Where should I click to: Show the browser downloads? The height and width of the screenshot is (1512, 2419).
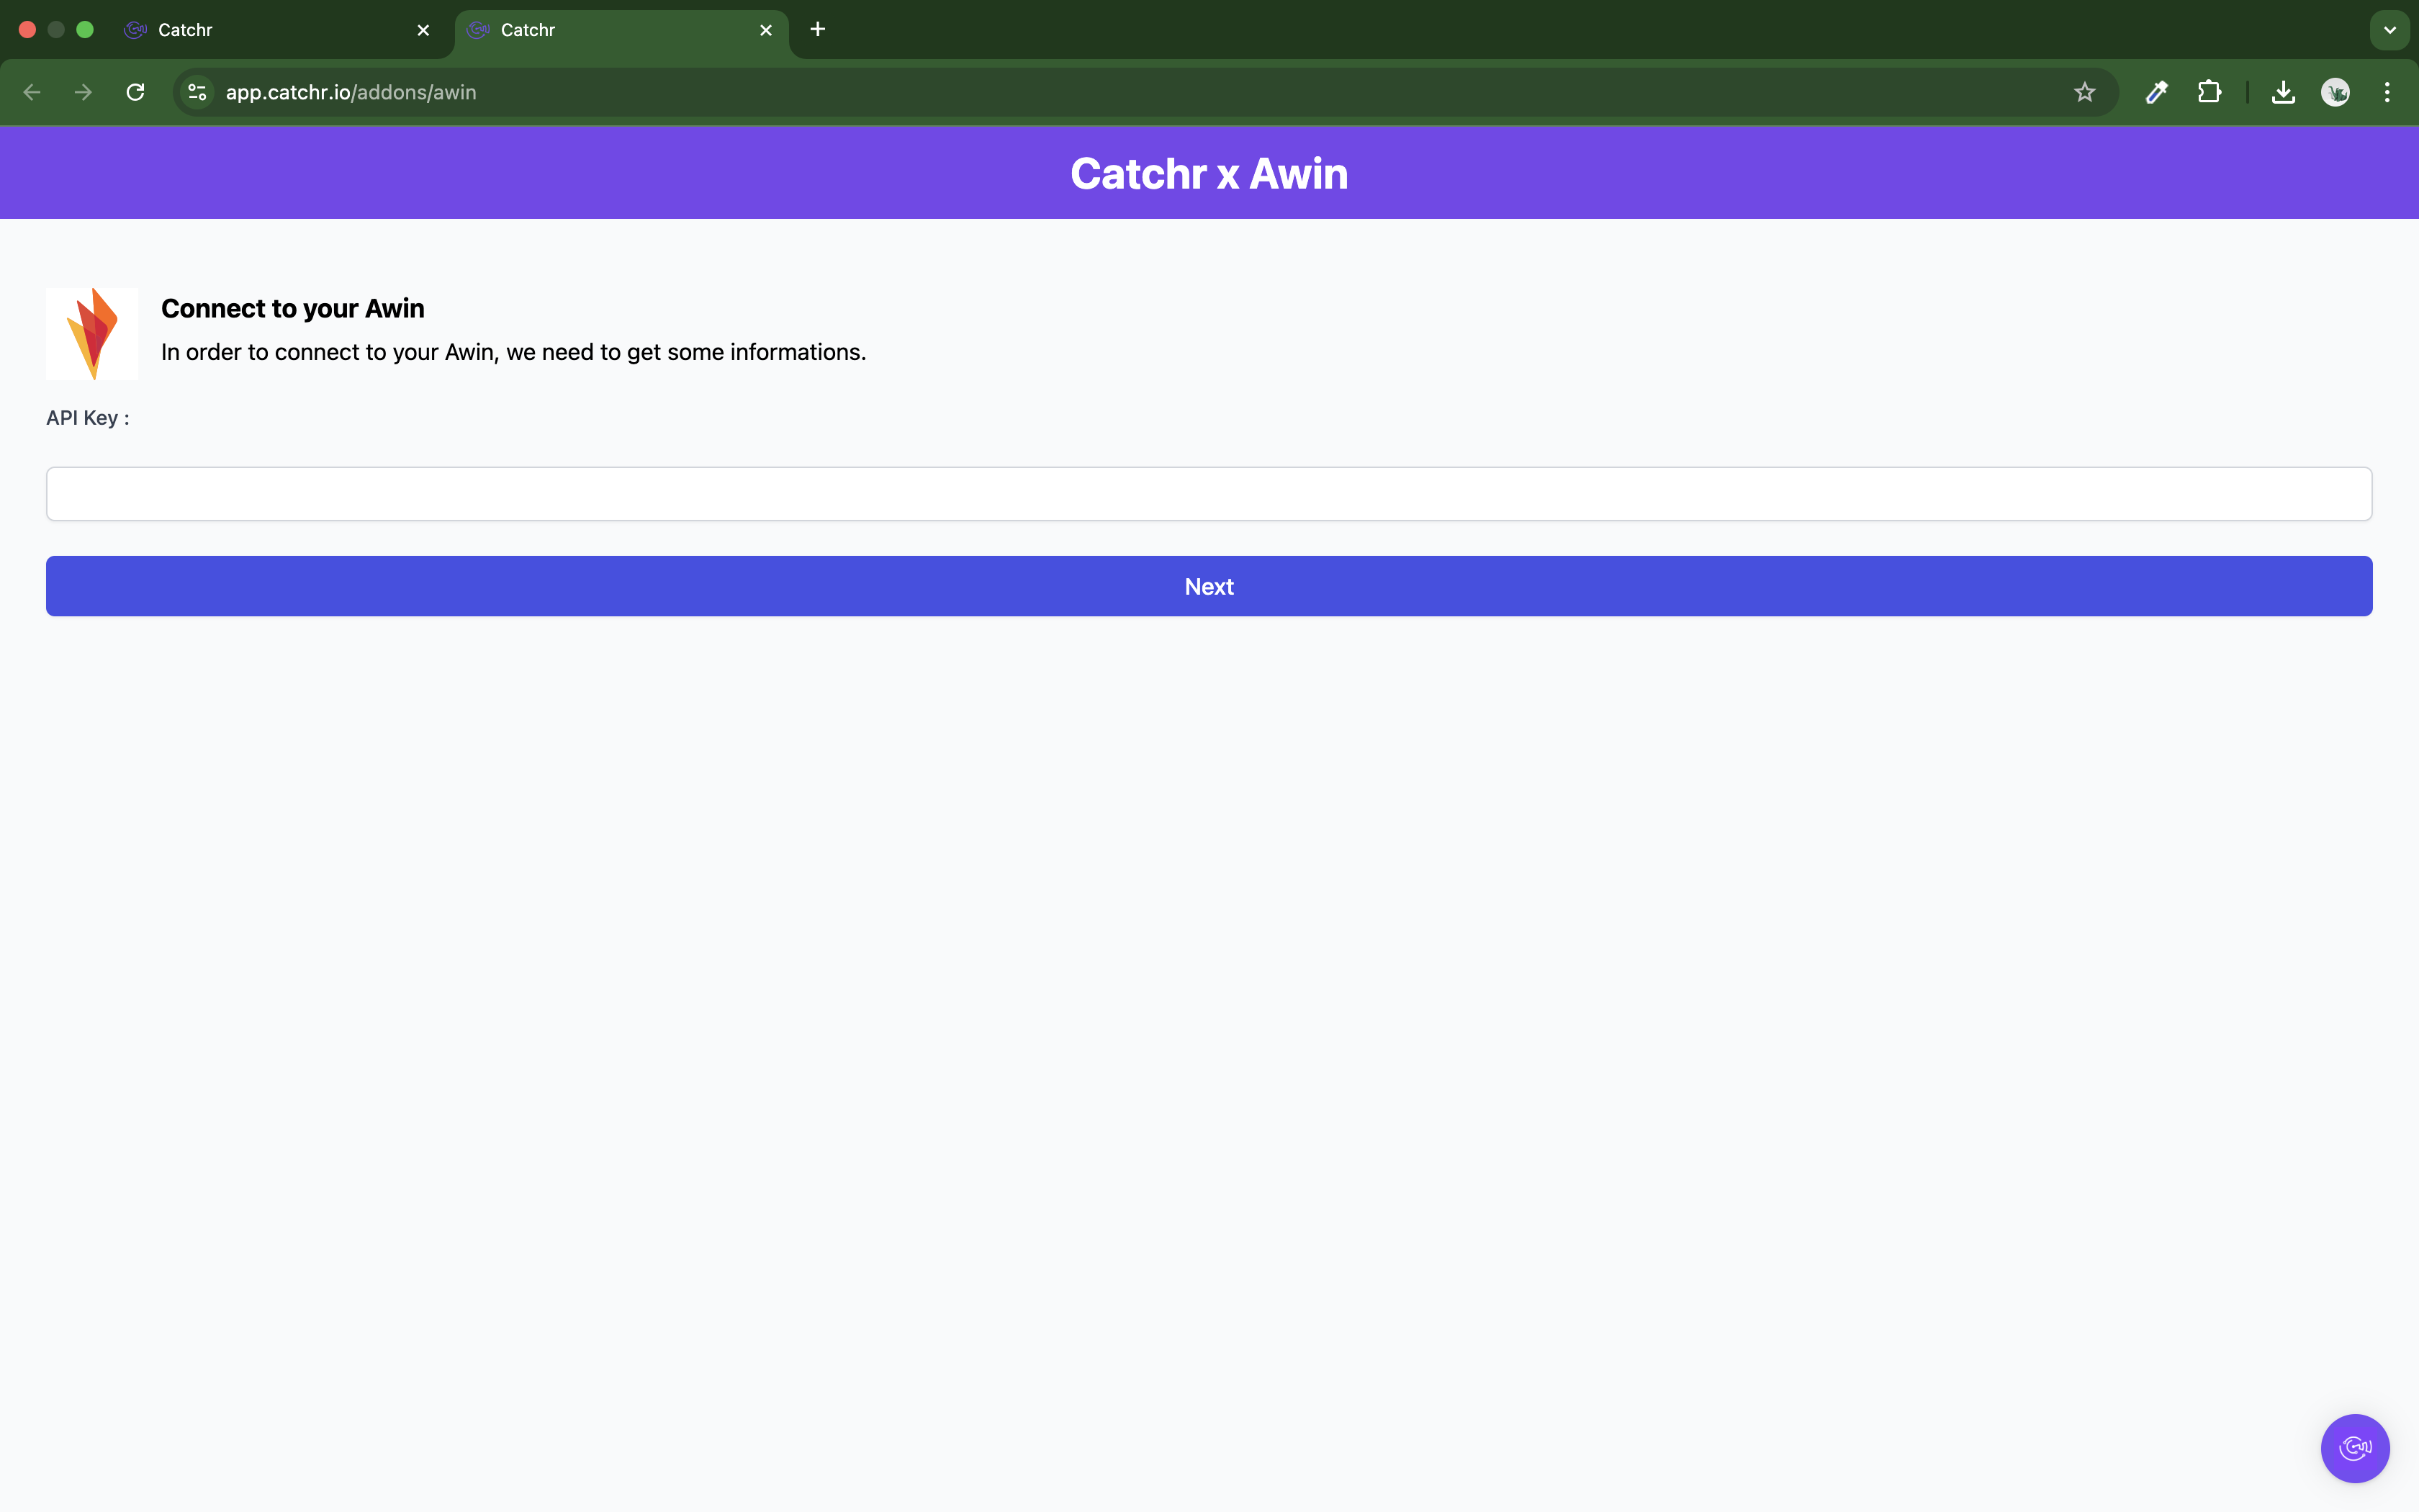coord(2283,92)
